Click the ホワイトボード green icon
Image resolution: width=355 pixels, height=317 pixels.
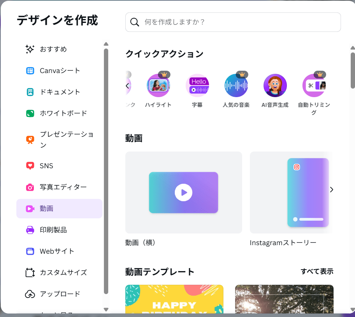[30, 113]
